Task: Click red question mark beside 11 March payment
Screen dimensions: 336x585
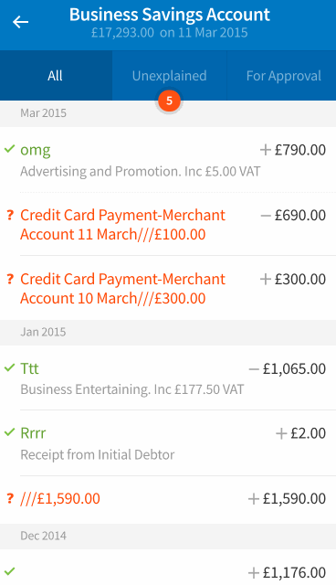Action: 10,216
